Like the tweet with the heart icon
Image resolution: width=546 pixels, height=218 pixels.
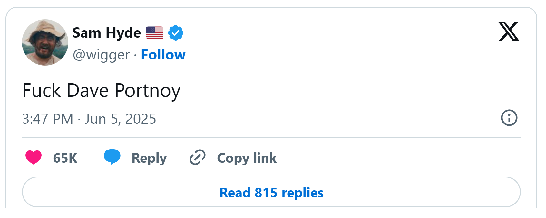(x=34, y=157)
